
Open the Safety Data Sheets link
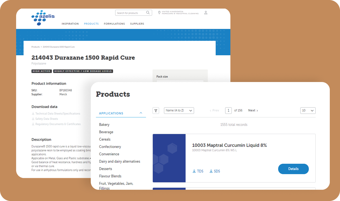point(47,119)
